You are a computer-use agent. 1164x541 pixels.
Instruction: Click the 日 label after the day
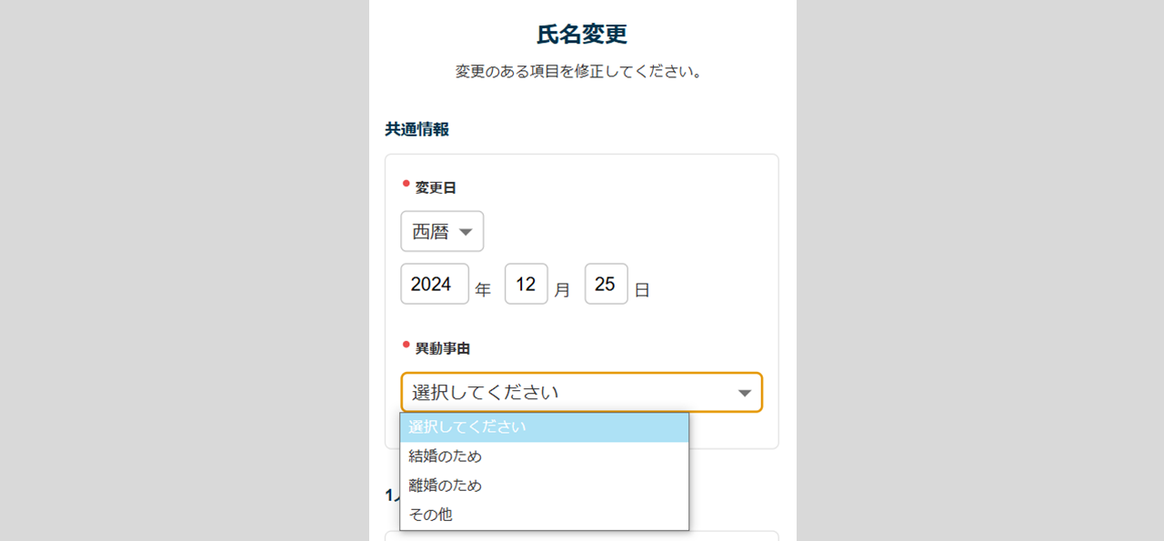[x=642, y=291]
